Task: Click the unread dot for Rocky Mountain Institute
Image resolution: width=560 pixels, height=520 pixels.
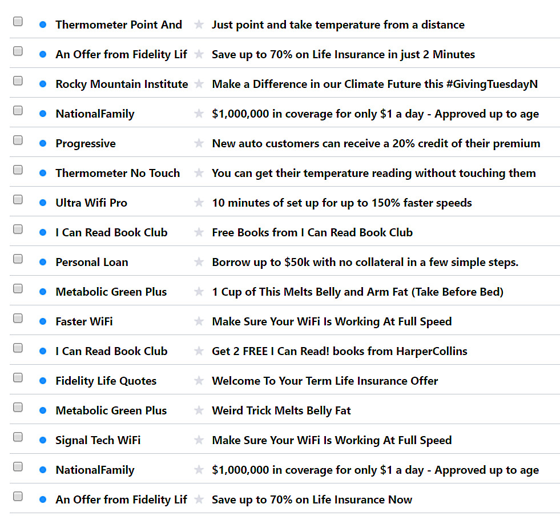Action: [x=43, y=84]
